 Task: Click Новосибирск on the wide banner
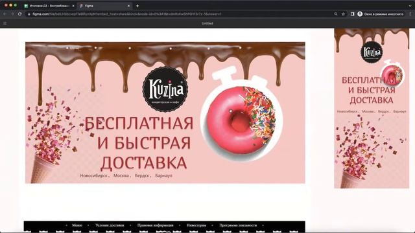click(95, 175)
